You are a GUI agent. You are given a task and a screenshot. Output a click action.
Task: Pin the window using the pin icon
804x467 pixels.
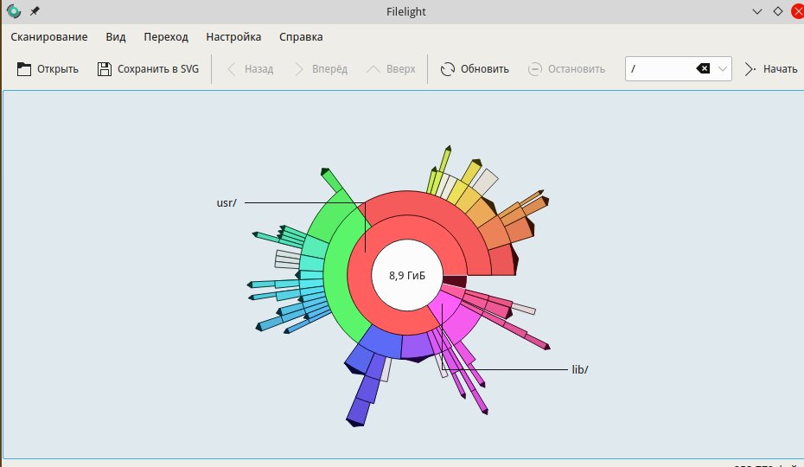click(x=35, y=11)
